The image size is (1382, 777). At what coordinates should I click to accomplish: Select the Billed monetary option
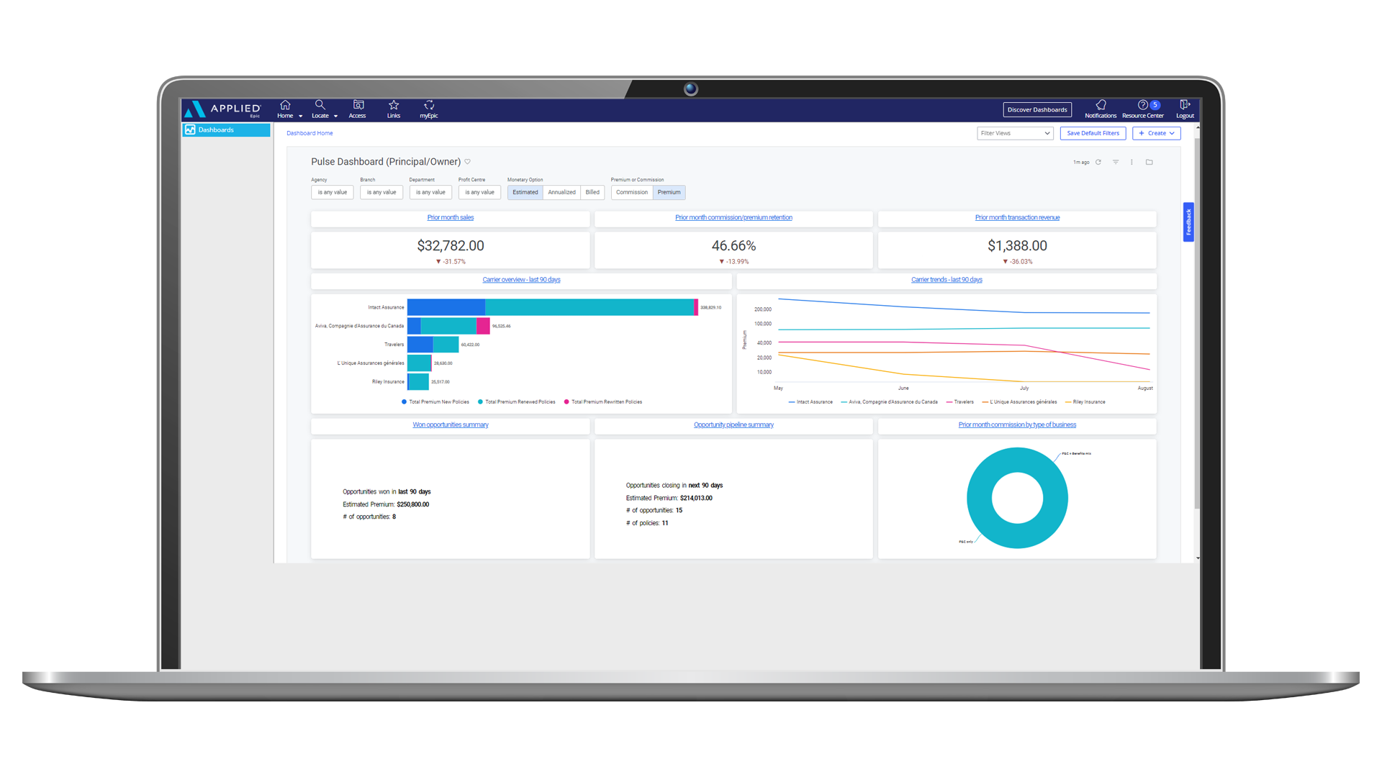click(592, 192)
